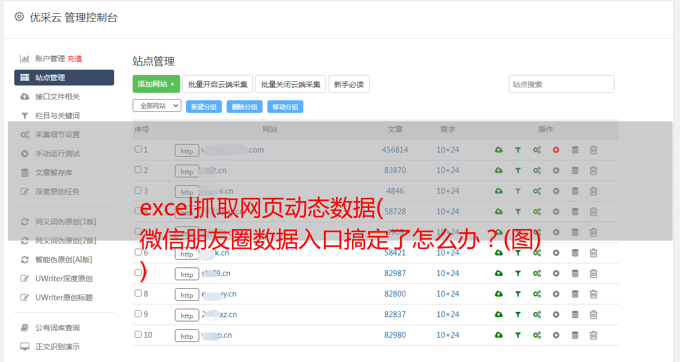The image size is (680, 362).
Task: Open 采集细节设置 in the sidebar
Action: click(x=58, y=135)
